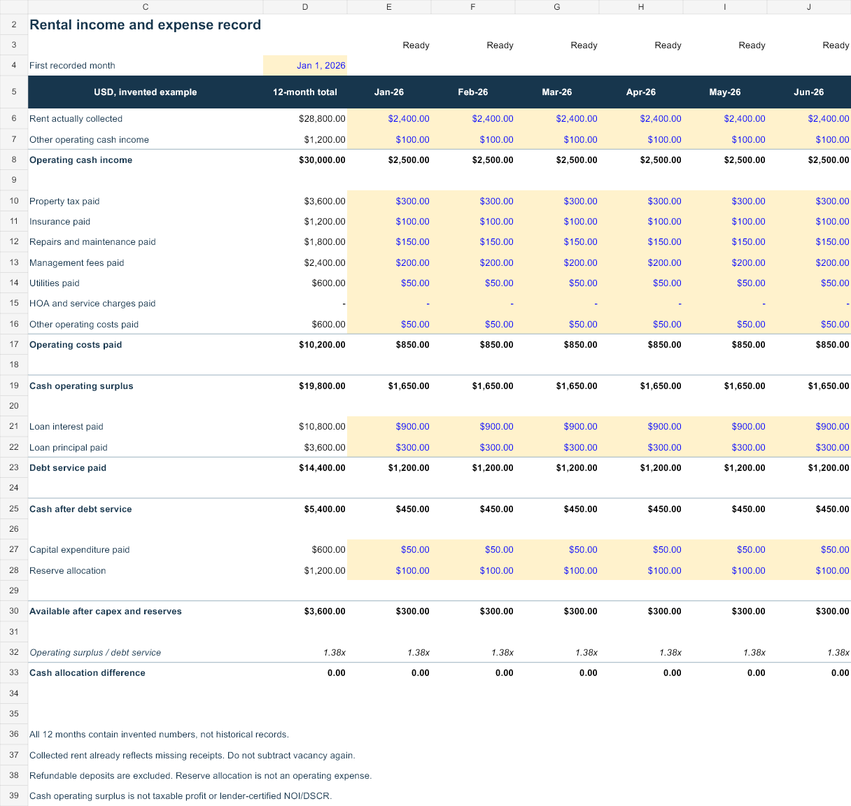This screenshot has width=851, height=806.
Task: Click Cash after debt service total $5,400.00
Action: [x=305, y=509]
